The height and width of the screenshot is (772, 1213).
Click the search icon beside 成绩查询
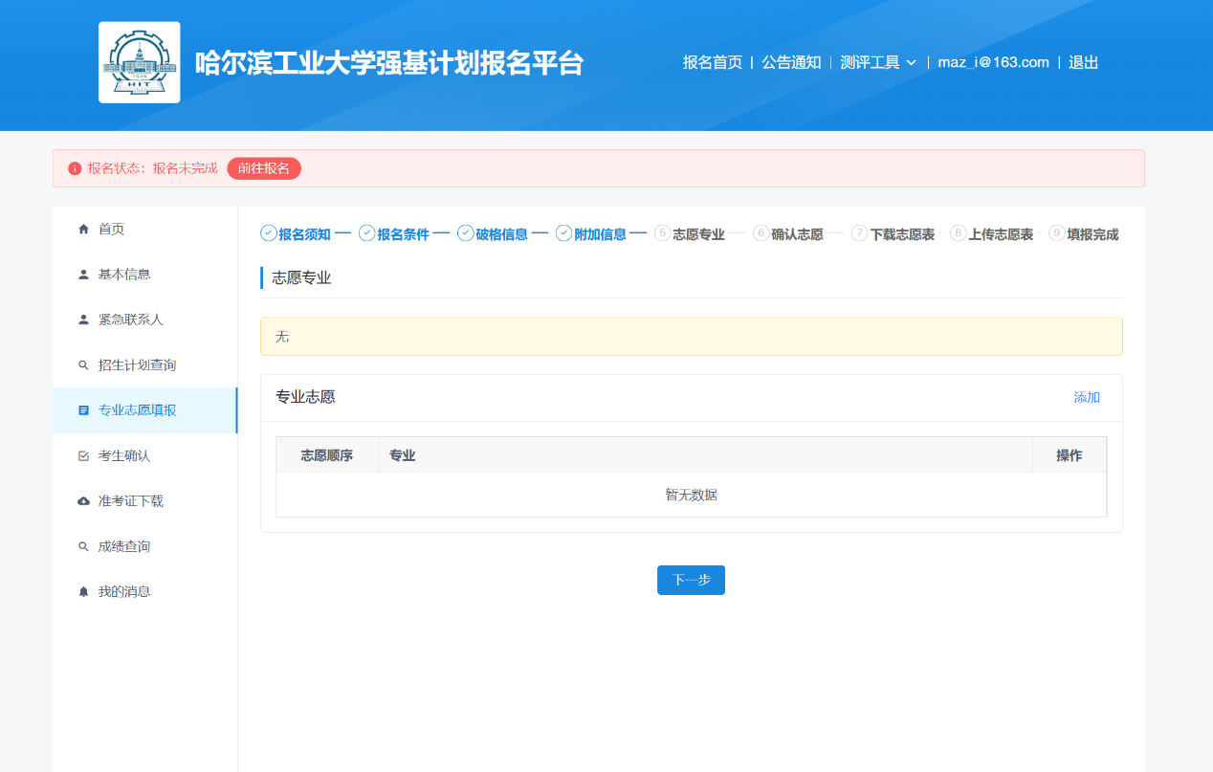83,546
